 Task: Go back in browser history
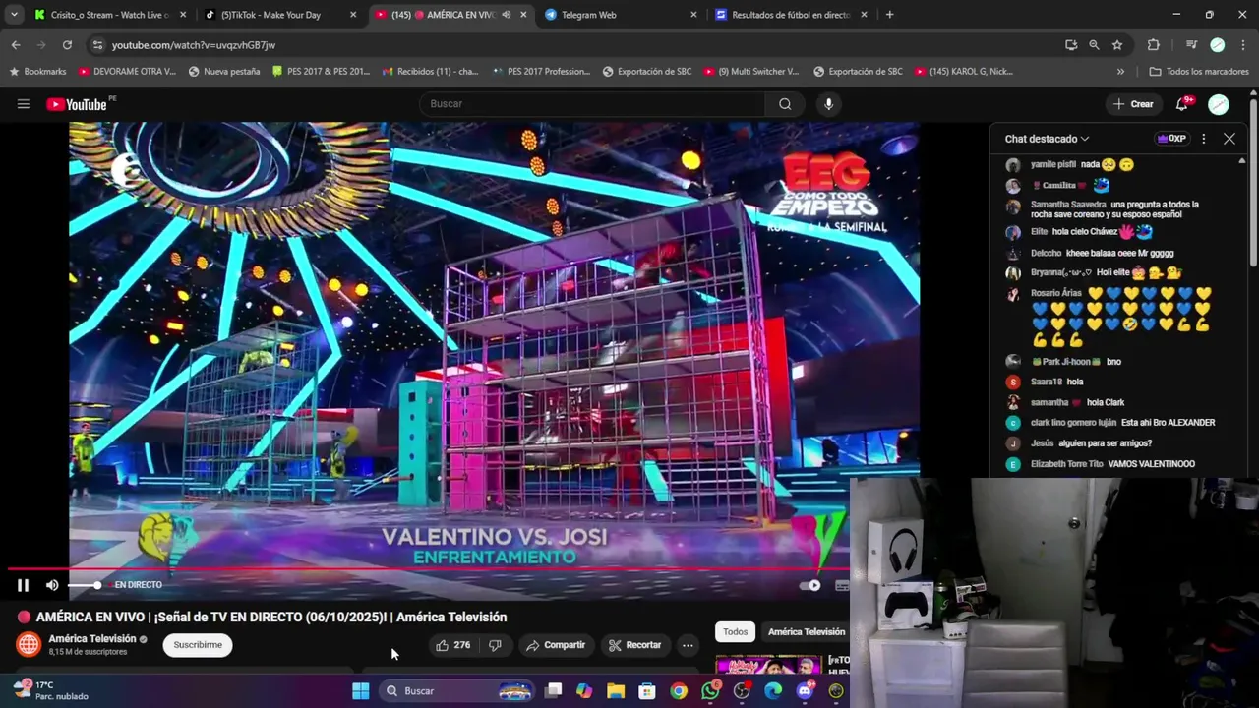(x=16, y=45)
